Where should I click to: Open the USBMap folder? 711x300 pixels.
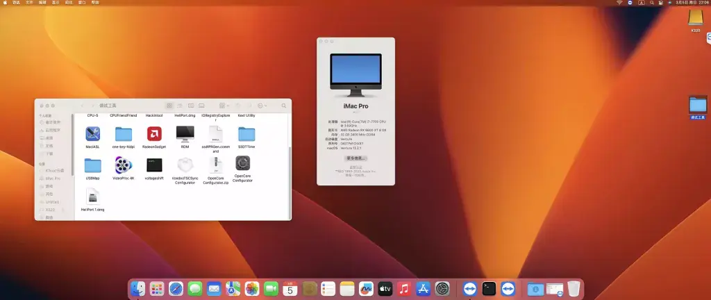(92, 165)
